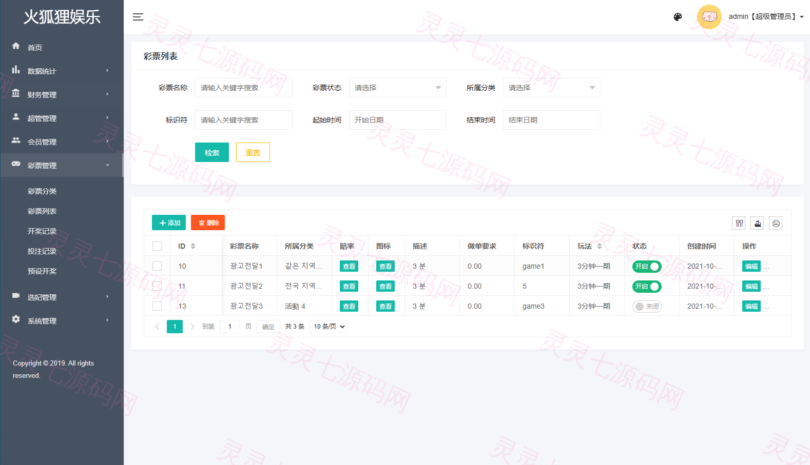Collapse the 彩票管理 sidebar menu
Viewport: 810px width, 465px height.
(x=62, y=165)
